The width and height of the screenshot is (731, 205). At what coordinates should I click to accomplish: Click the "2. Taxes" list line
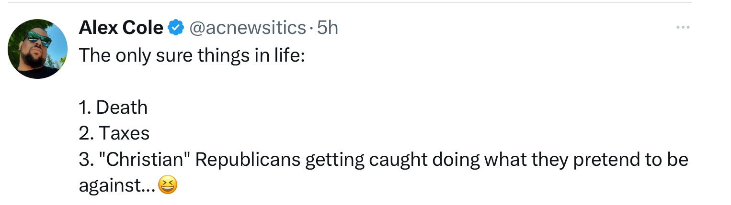(114, 133)
